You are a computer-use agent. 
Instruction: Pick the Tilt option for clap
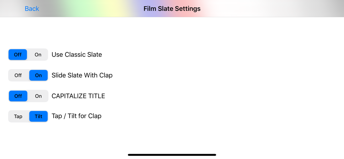coord(38,116)
